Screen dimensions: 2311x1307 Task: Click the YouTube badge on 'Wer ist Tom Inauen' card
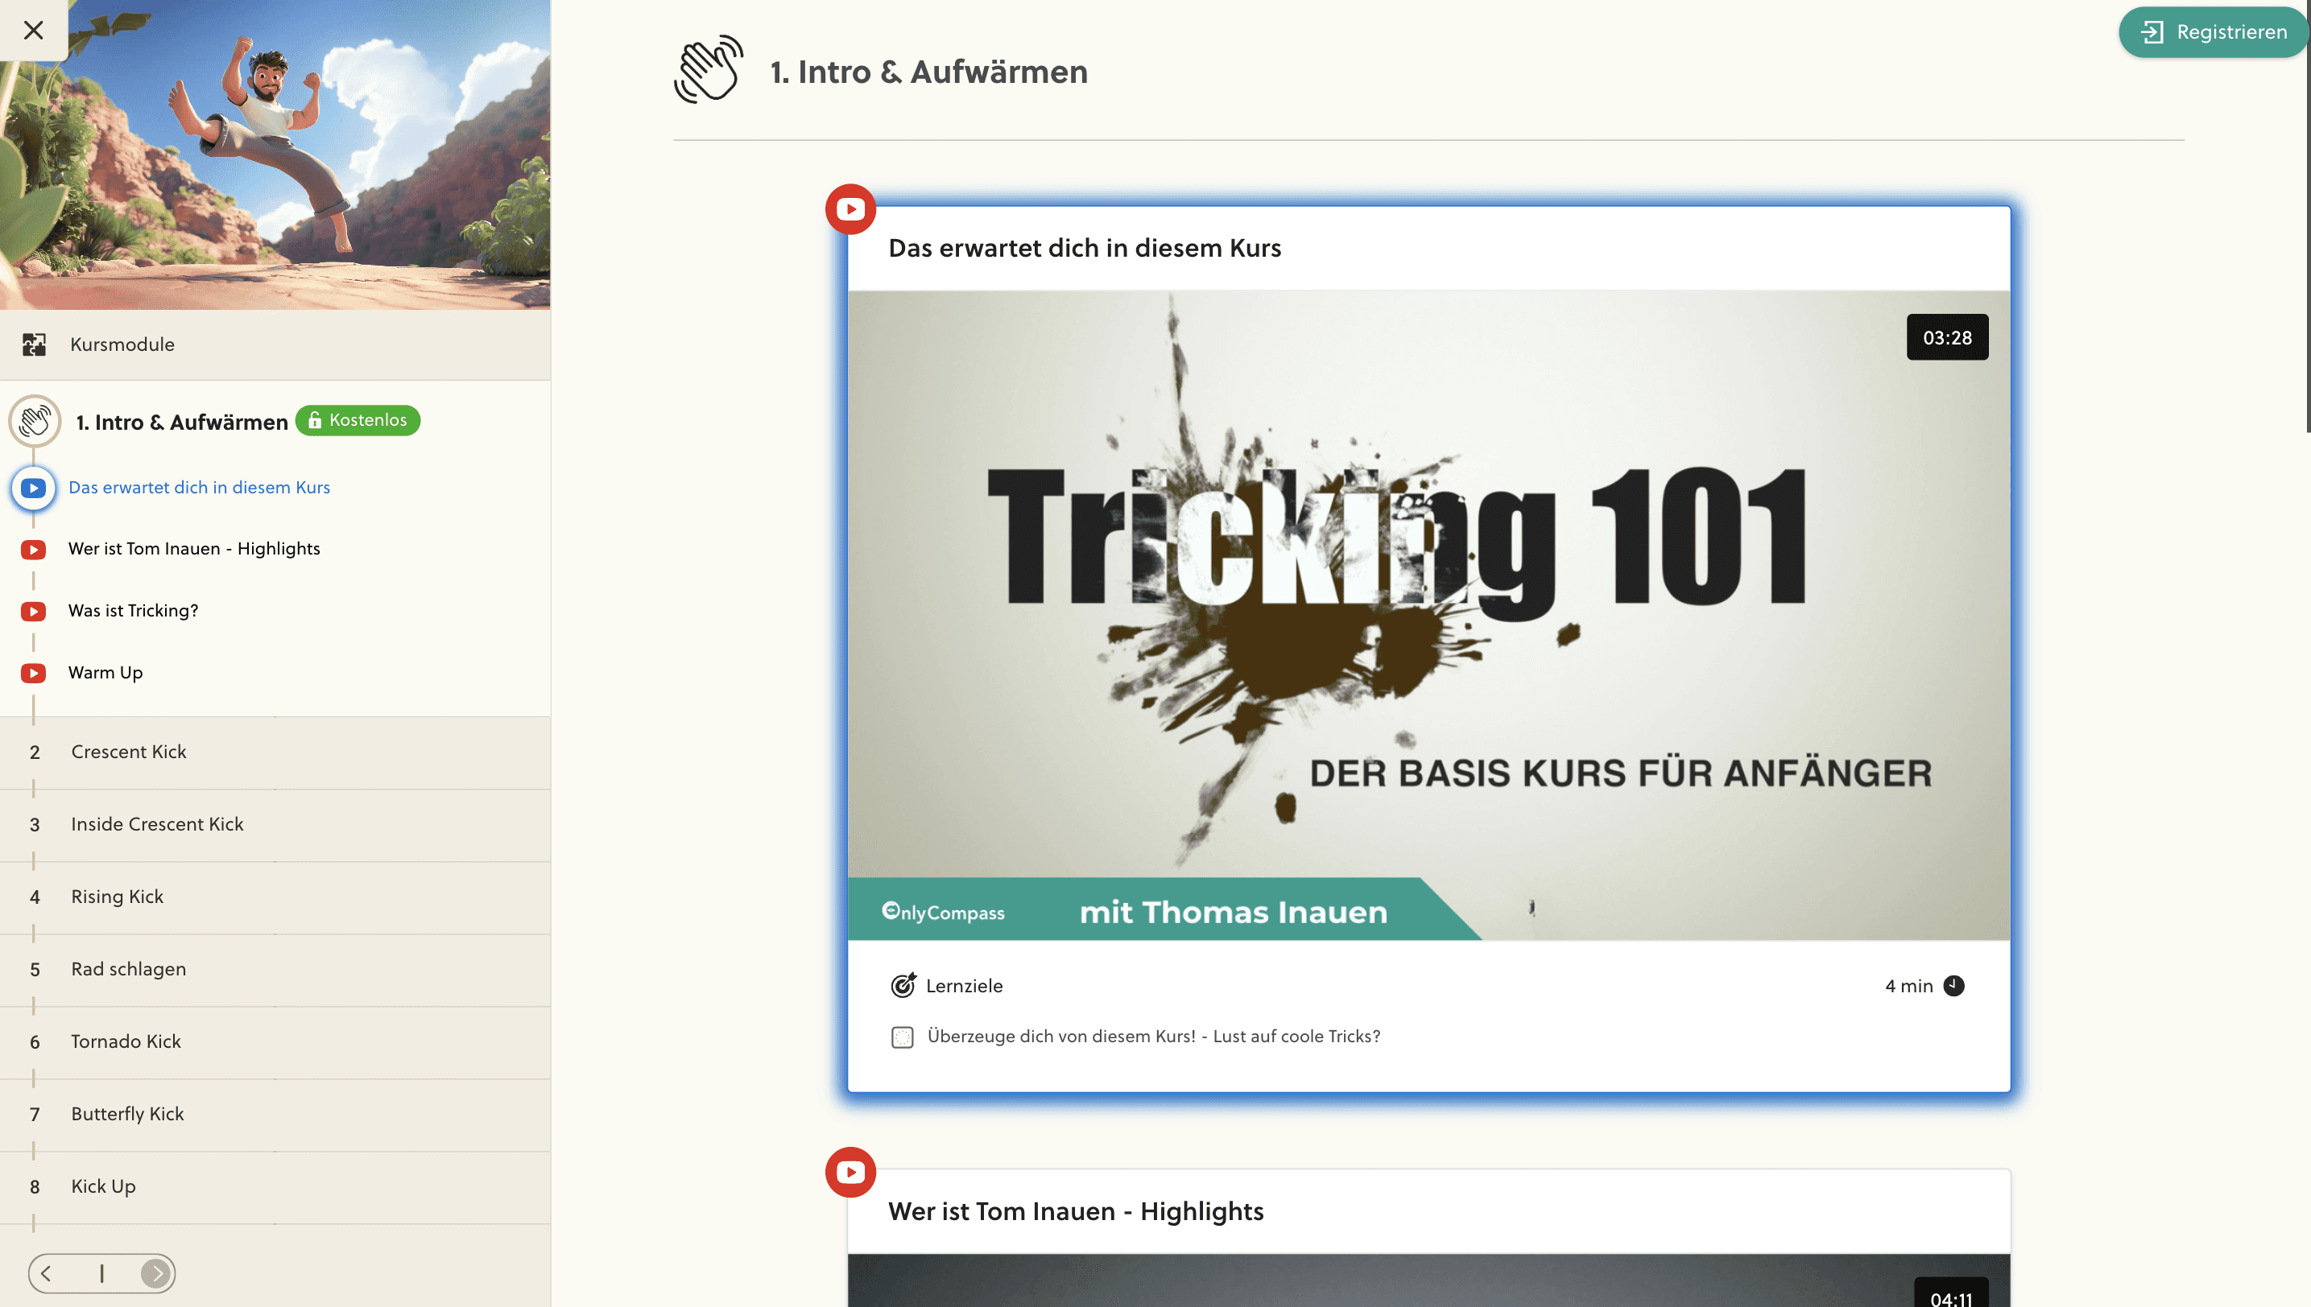click(850, 1173)
